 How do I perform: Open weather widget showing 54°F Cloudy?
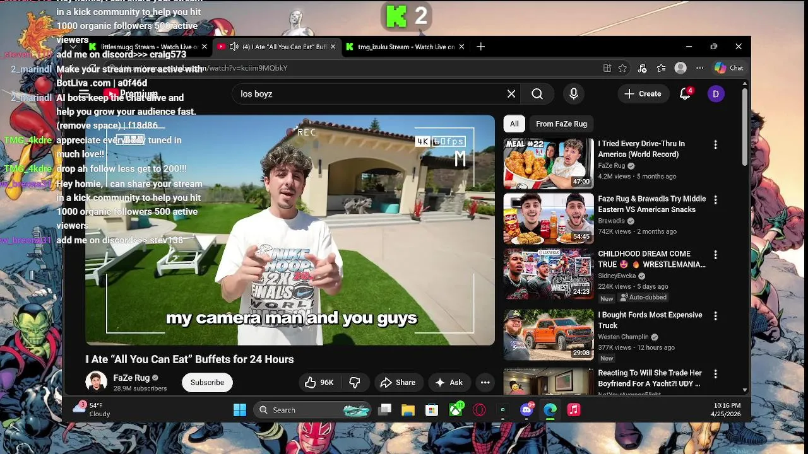[x=92, y=410]
